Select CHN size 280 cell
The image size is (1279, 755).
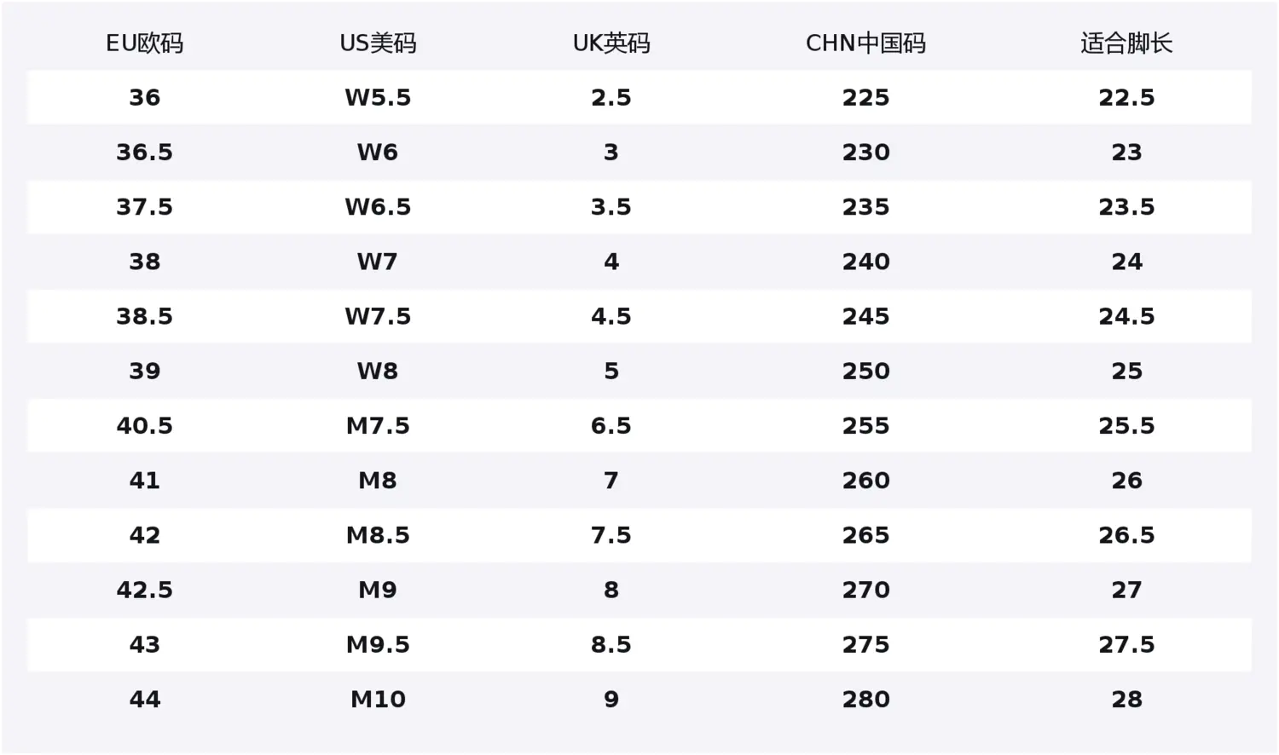865,699
